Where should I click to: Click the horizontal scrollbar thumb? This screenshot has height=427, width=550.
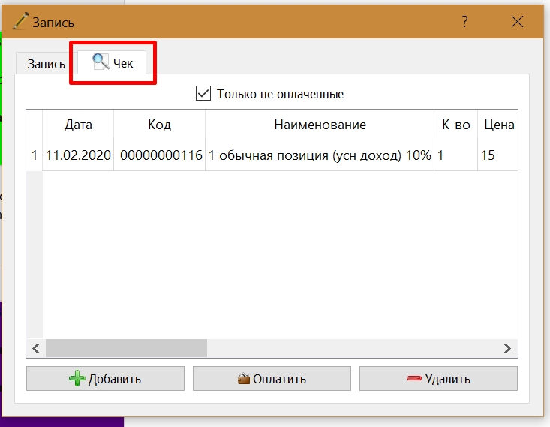pyautogui.click(x=126, y=348)
